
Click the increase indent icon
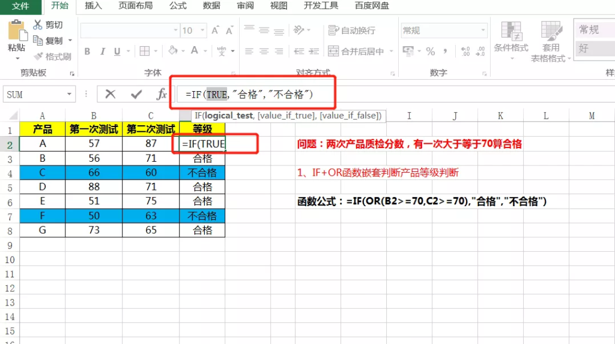(x=314, y=52)
